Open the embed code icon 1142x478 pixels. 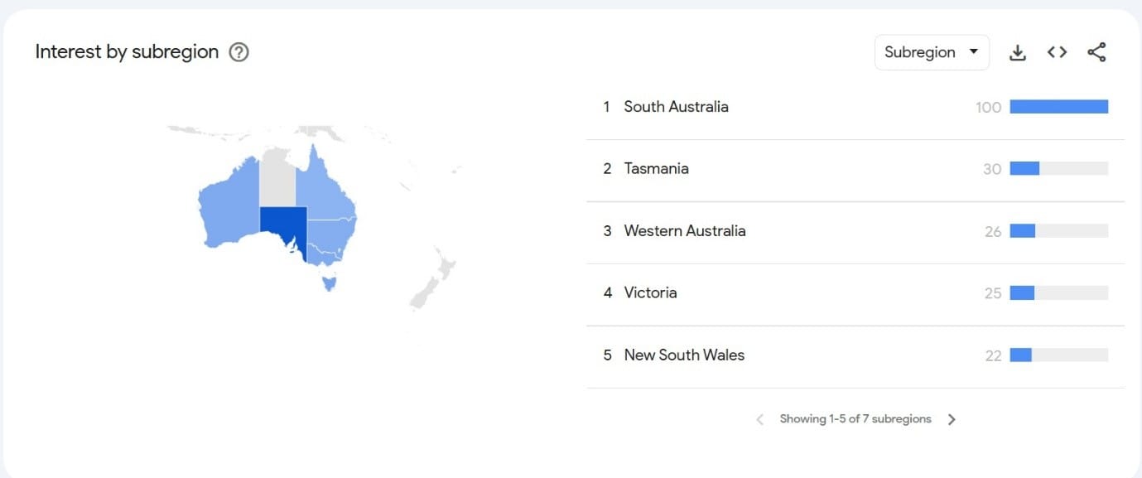coord(1057,52)
